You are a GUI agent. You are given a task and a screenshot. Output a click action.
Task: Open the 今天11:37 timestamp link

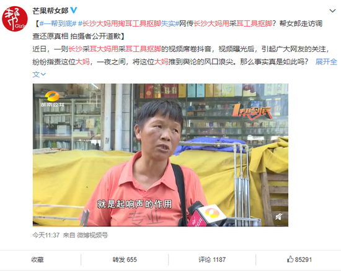[x=46, y=235]
